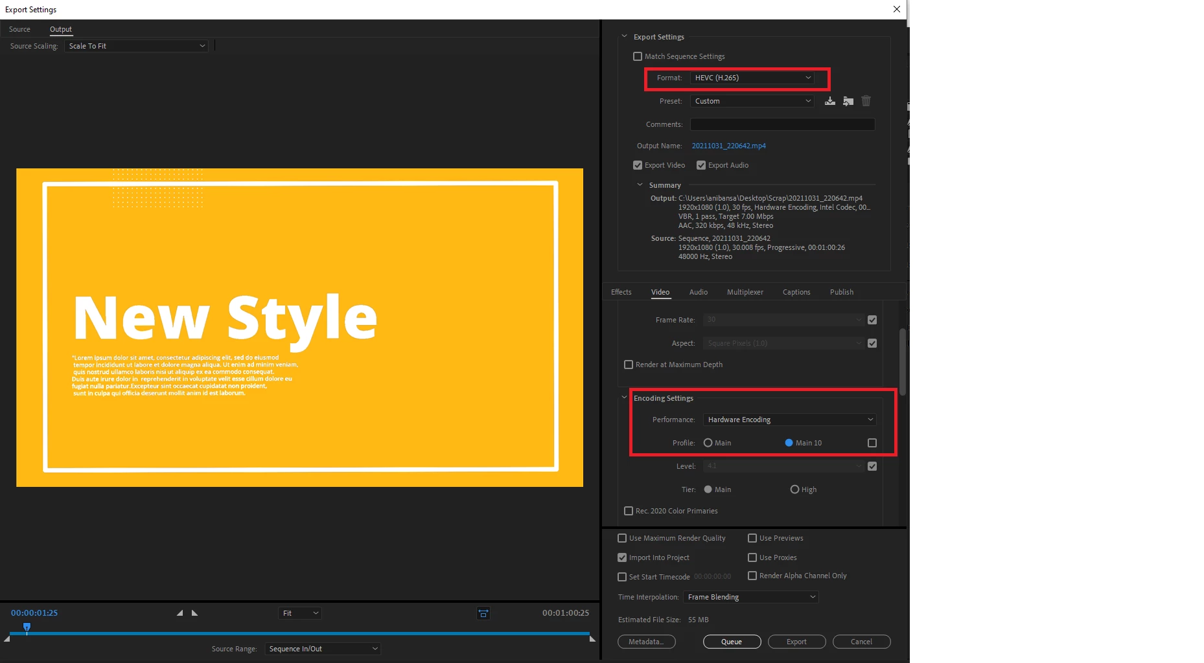
Task: Open the Time Interpolation dropdown
Action: pyautogui.click(x=751, y=597)
